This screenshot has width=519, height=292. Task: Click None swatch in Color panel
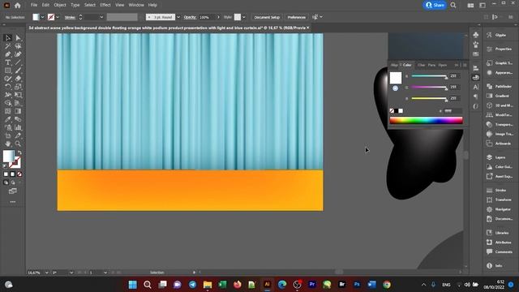(x=392, y=111)
